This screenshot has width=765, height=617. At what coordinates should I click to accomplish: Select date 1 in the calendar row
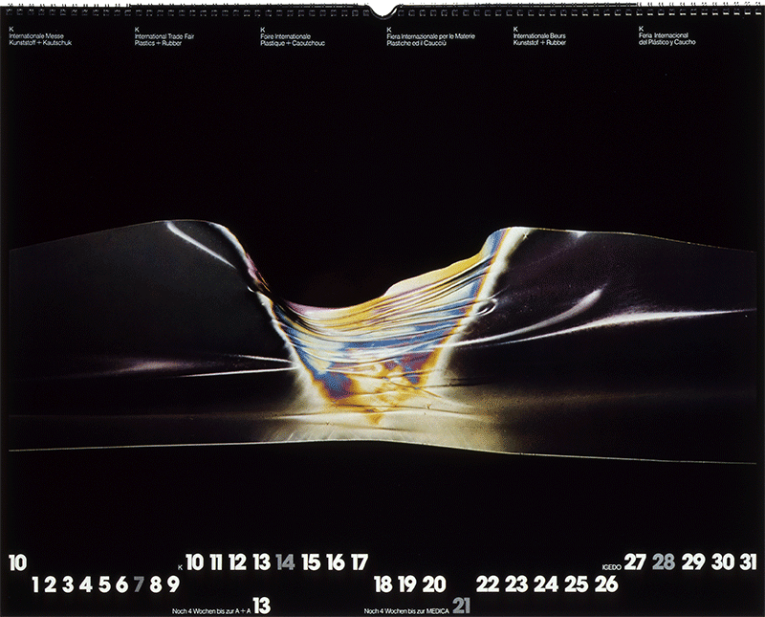coord(35,584)
